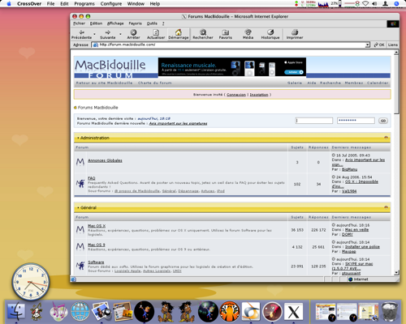The image size is (406, 324).
Task: Collapse the Général category
Action: [x=386, y=207]
